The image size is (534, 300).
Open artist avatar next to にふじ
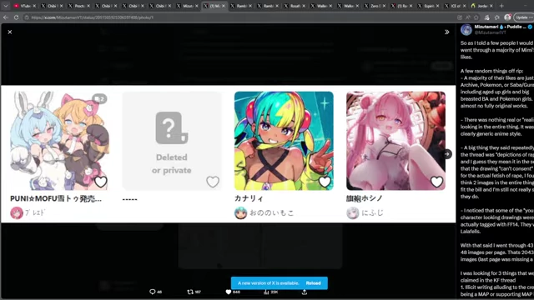[x=352, y=213]
